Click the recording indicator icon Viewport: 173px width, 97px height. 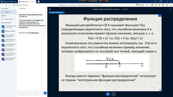(x=123, y=9)
